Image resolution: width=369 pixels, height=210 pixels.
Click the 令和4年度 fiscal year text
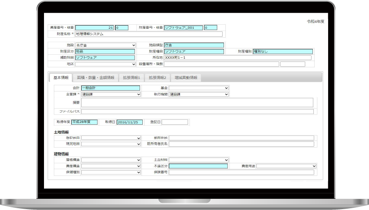[x=316, y=22]
